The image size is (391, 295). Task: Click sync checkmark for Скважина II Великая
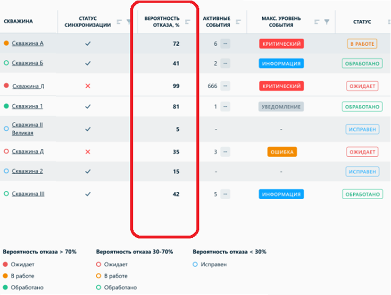coord(88,129)
